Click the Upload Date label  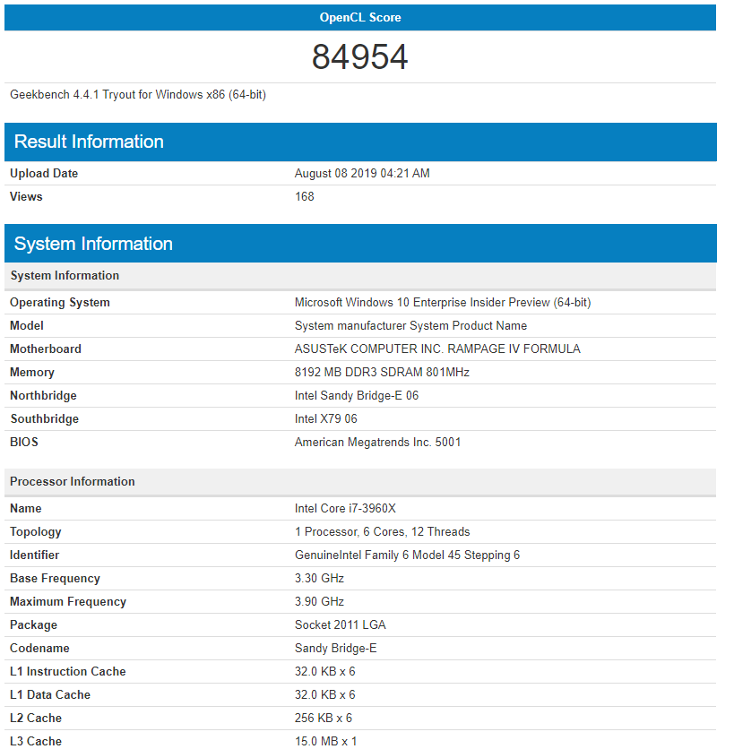tap(44, 174)
